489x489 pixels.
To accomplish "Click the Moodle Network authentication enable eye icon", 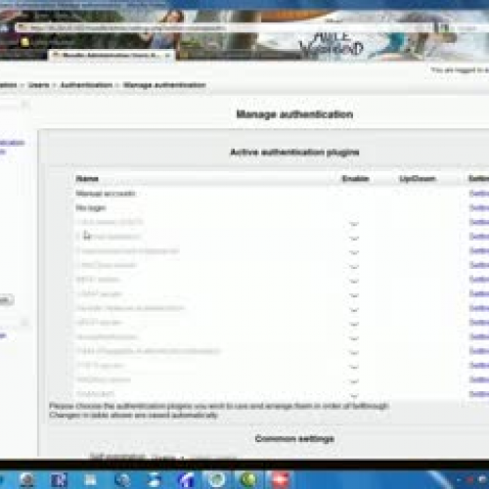I will [354, 310].
